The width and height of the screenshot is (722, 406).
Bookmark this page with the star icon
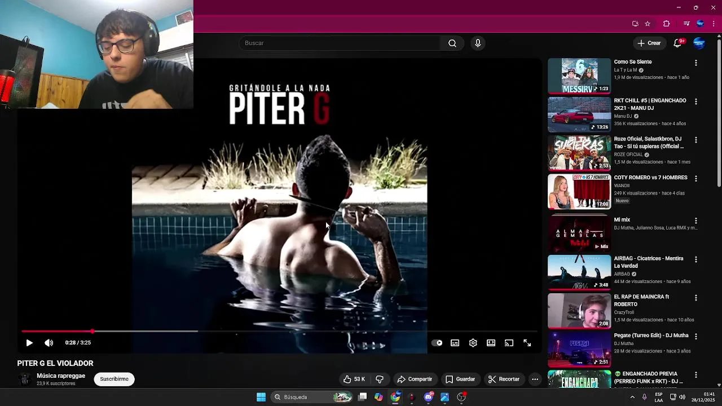click(648, 24)
